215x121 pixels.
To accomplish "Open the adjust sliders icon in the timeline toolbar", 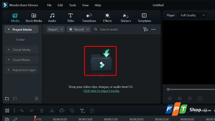I will (92, 111).
